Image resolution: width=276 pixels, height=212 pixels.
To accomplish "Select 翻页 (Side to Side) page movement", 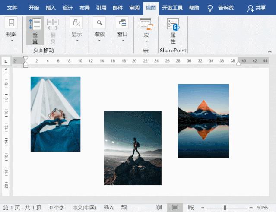I will click(x=53, y=31).
